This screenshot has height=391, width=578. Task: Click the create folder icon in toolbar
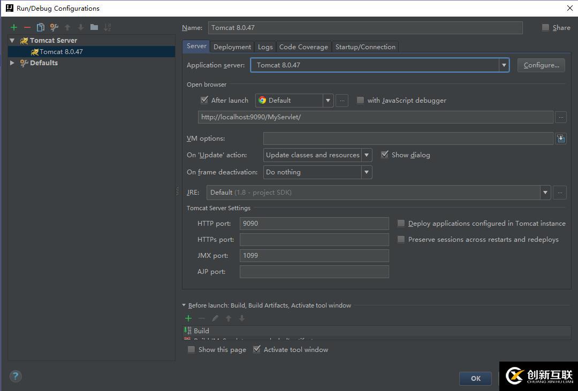(94, 27)
